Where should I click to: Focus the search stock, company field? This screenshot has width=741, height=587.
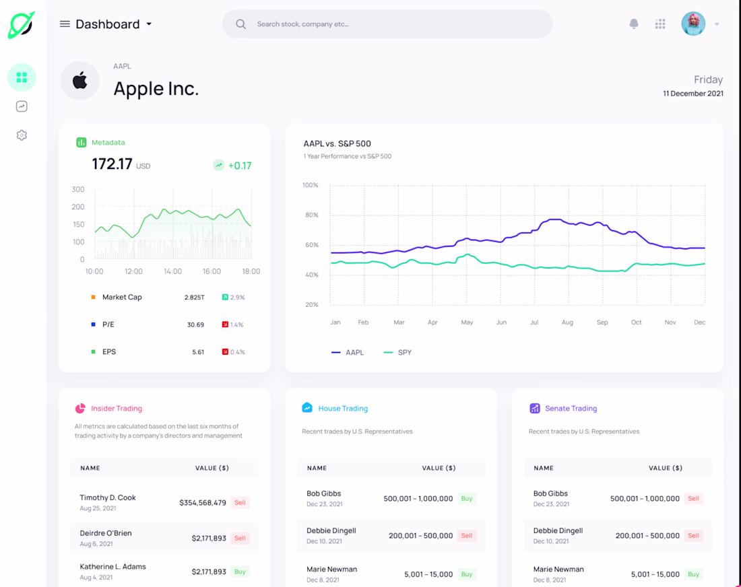click(387, 24)
